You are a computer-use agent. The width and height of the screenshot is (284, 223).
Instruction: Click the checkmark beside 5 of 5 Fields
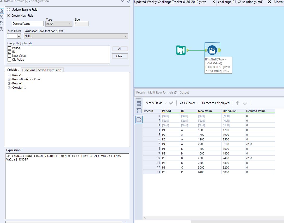pyautogui.click(x=171, y=103)
